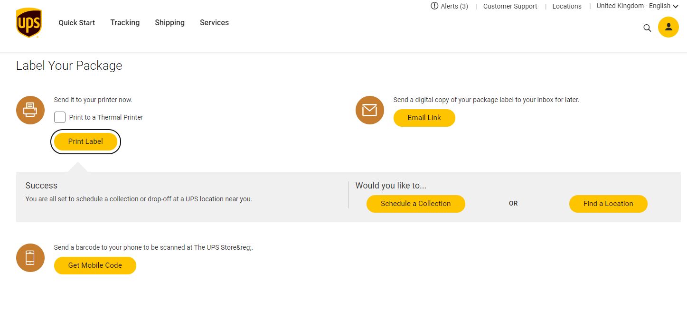Click the mobile phone icon
The height and width of the screenshot is (310, 687).
(x=30, y=257)
